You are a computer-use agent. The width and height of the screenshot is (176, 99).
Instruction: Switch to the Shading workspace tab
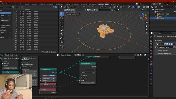click(x=68, y=4)
